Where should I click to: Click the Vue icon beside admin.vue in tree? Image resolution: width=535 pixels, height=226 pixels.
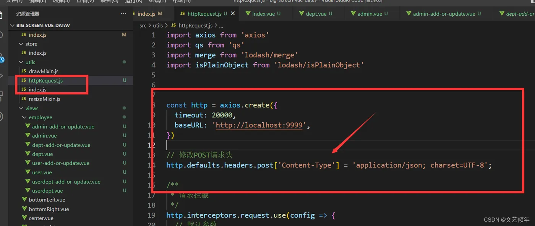(28, 135)
